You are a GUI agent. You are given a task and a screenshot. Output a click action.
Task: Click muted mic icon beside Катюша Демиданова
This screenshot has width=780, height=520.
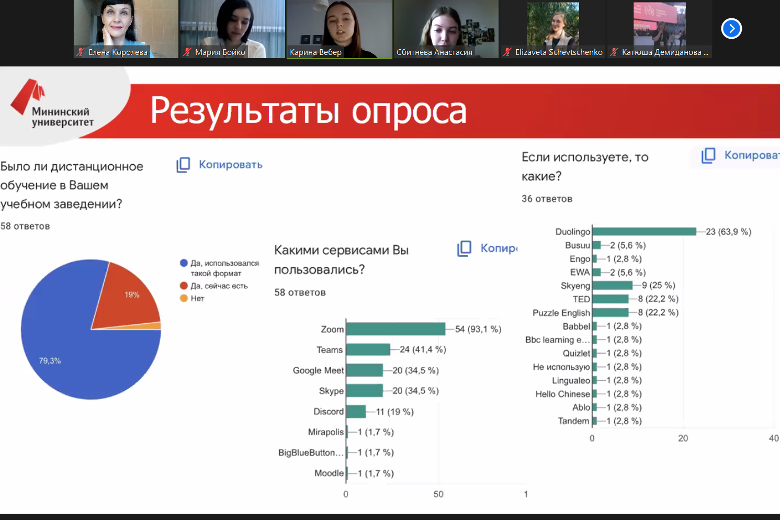tap(614, 52)
